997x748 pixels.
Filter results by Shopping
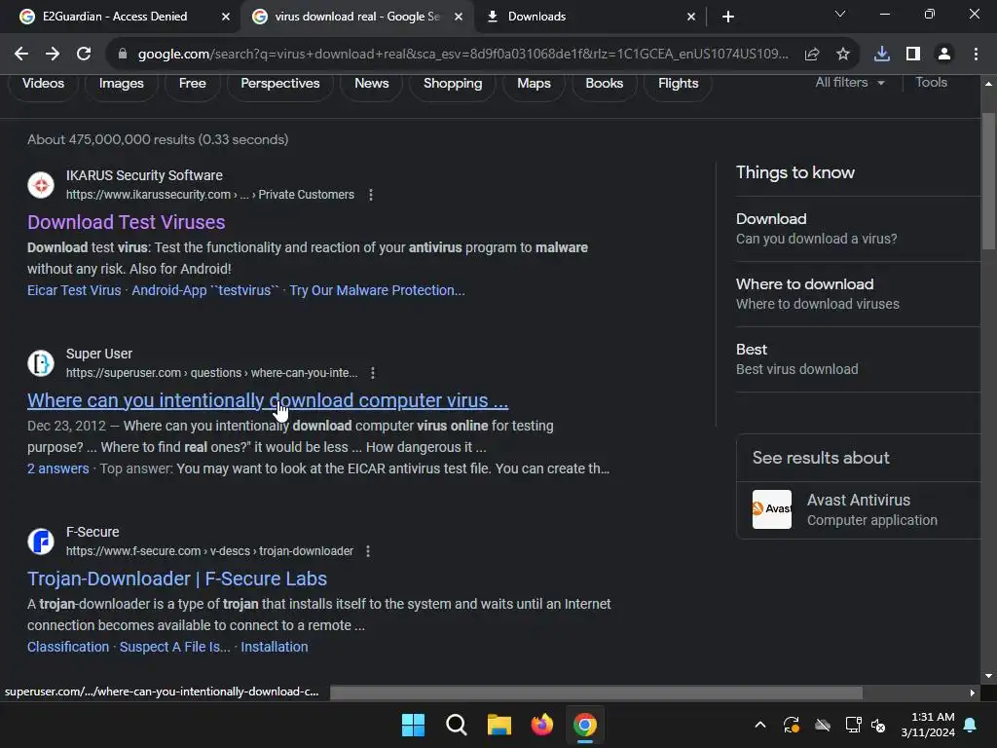click(x=453, y=84)
